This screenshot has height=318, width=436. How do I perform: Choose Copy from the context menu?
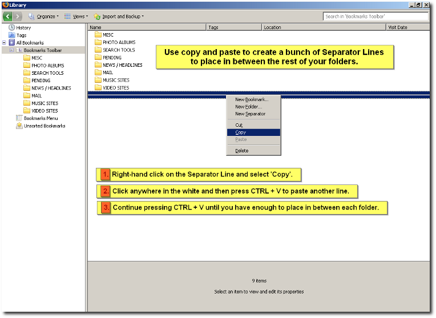(241, 132)
